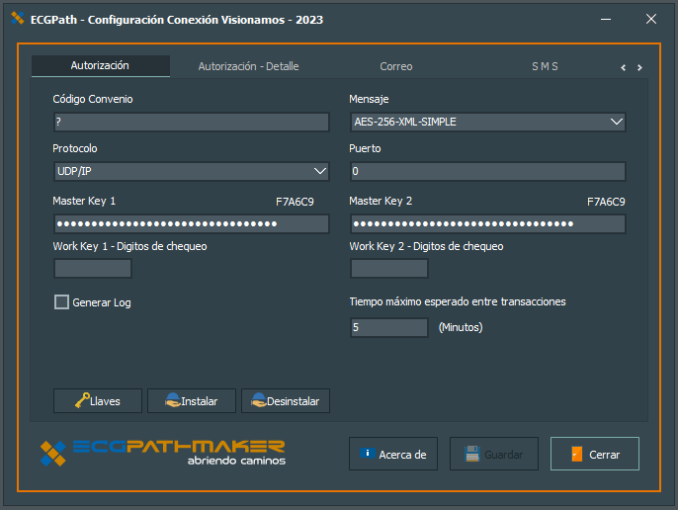678x510 pixels.
Task: Click the door icon on Cerrar button
Action: [576, 454]
